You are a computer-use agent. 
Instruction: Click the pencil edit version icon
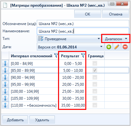117,47
